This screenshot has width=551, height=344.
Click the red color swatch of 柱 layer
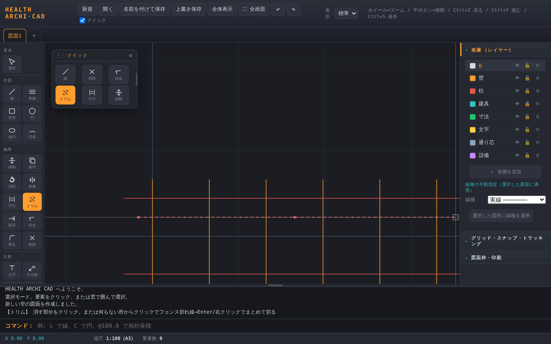point(473,91)
